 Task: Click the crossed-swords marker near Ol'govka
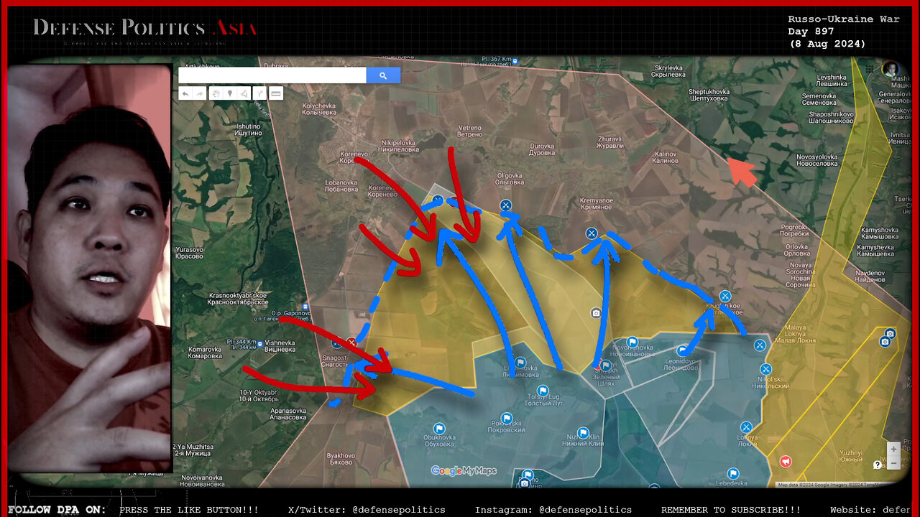(506, 205)
